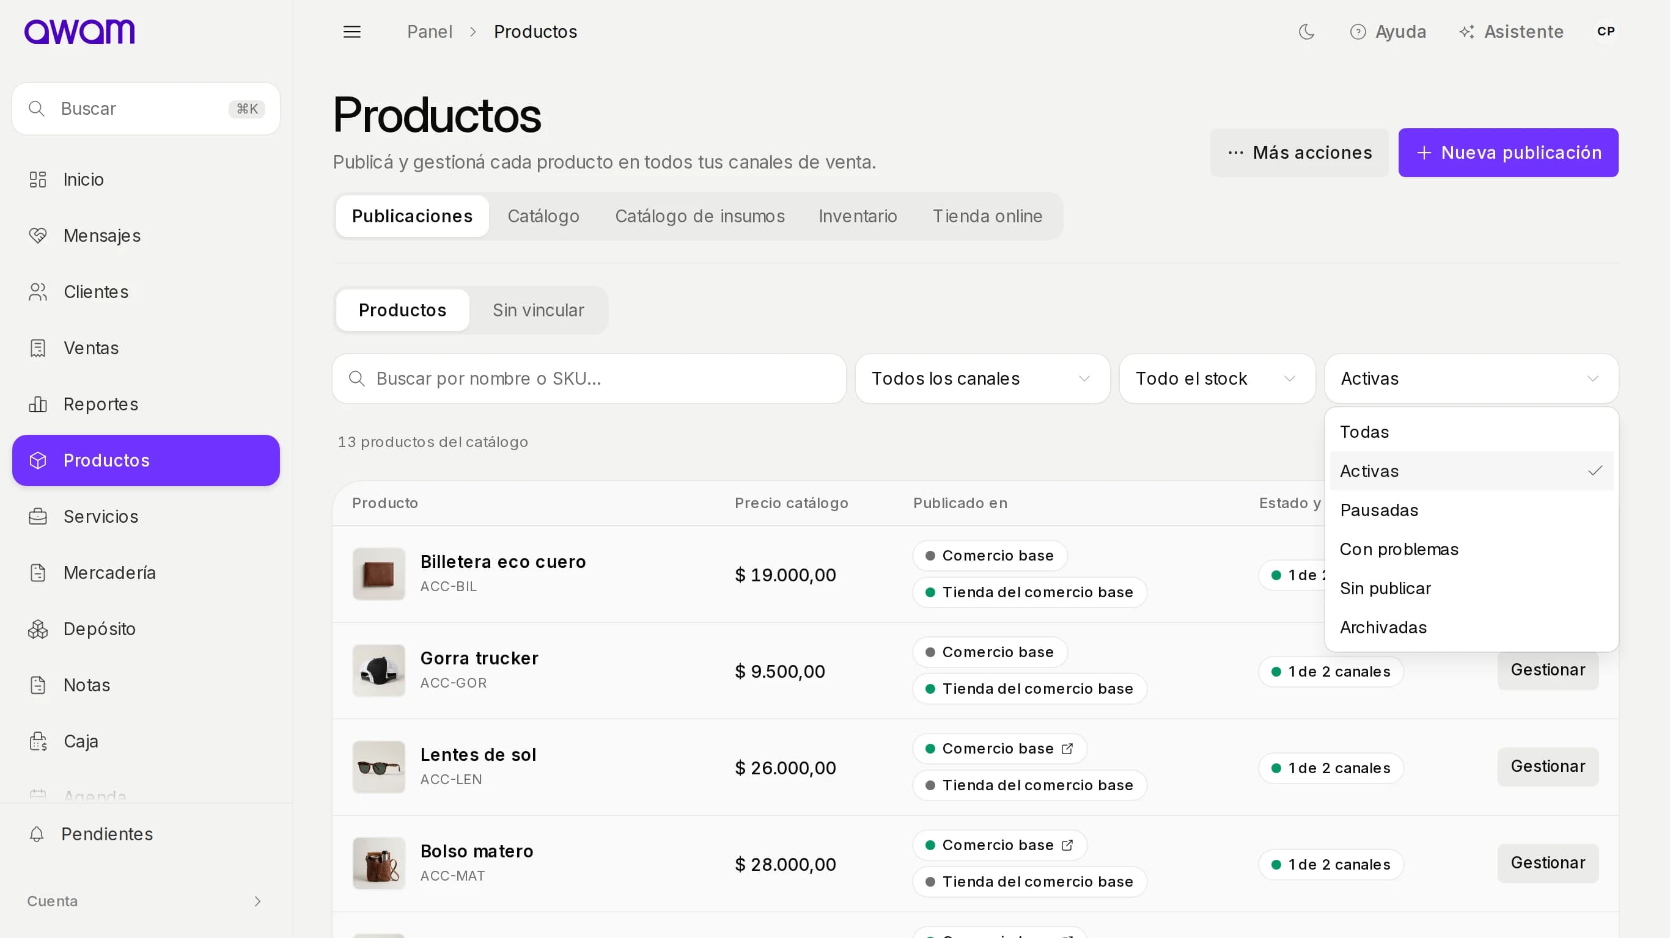Screen dimensions: 1670x938
Task: Click Nueva publicación button
Action: click(1508, 153)
